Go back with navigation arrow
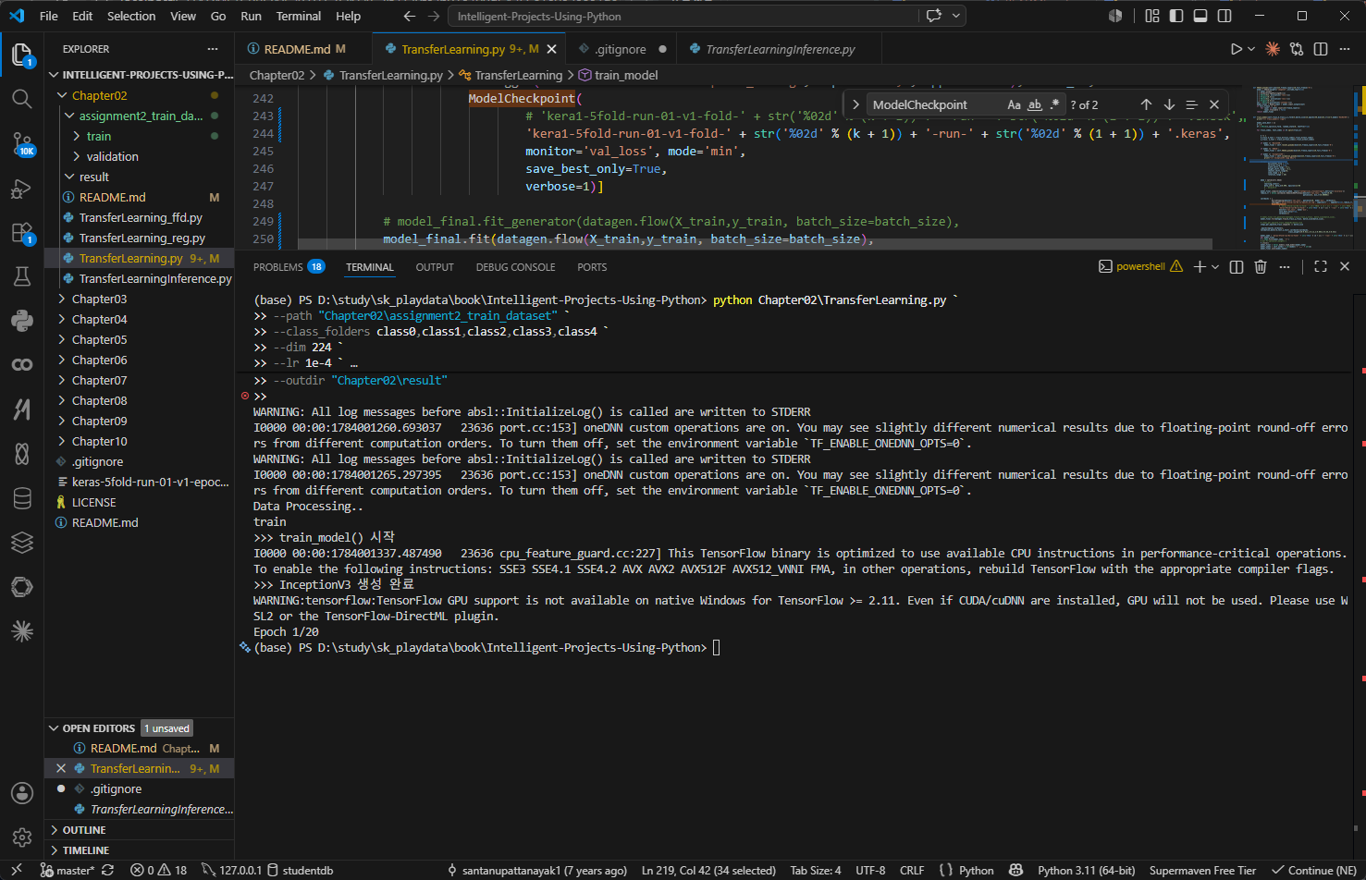1366x880 pixels. click(x=410, y=16)
